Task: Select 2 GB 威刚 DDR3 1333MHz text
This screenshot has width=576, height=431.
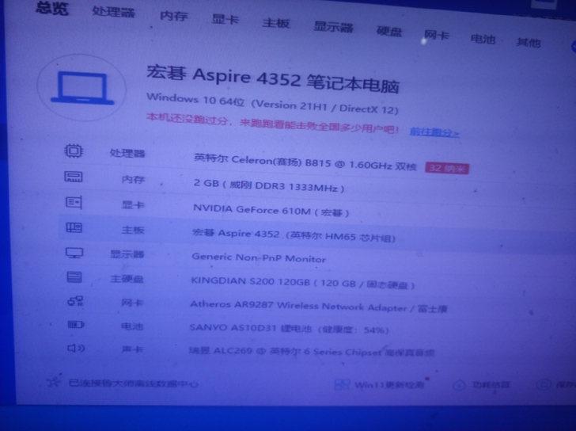Action: tap(269, 185)
